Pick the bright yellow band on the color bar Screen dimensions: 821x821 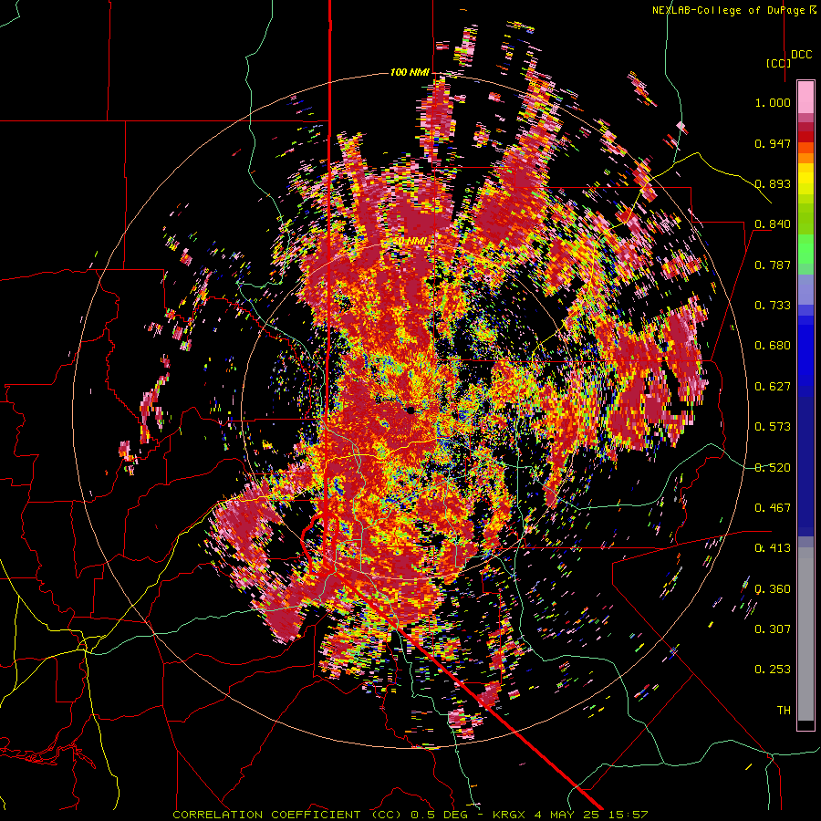pos(805,180)
